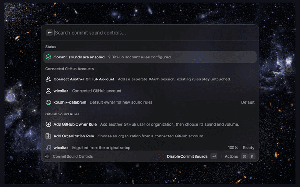
Task: Click the wicolian user profile icon
Action: 48,91
